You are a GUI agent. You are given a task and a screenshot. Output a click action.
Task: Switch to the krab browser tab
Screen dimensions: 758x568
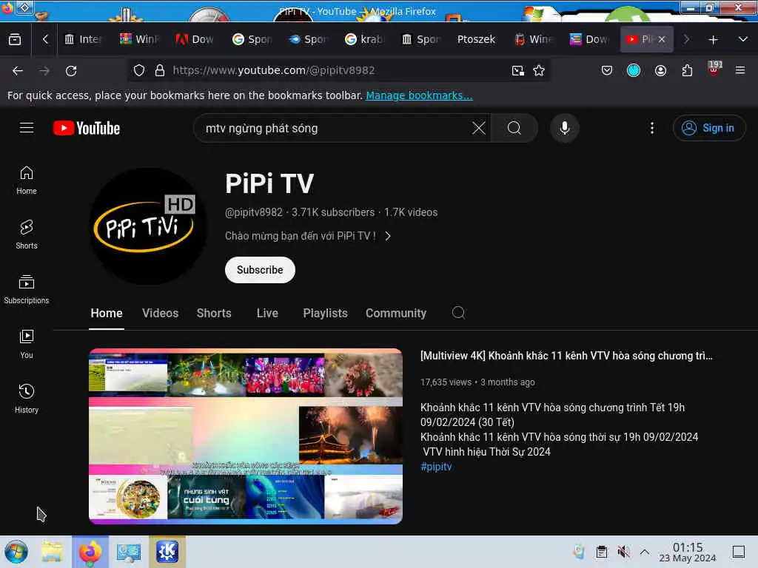click(364, 39)
